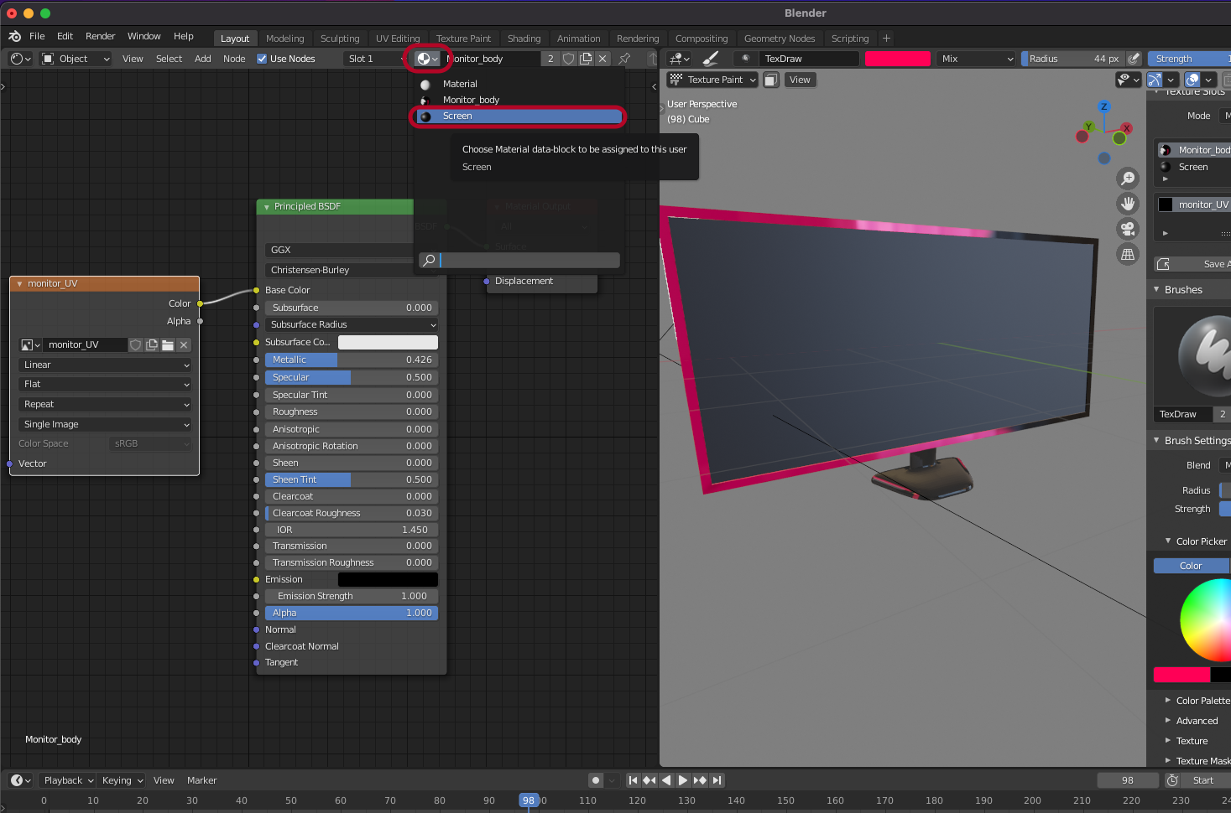This screenshot has width=1231, height=813.
Task: Click the red X axis gizmo ball
Action: pyautogui.click(x=1127, y=128)
